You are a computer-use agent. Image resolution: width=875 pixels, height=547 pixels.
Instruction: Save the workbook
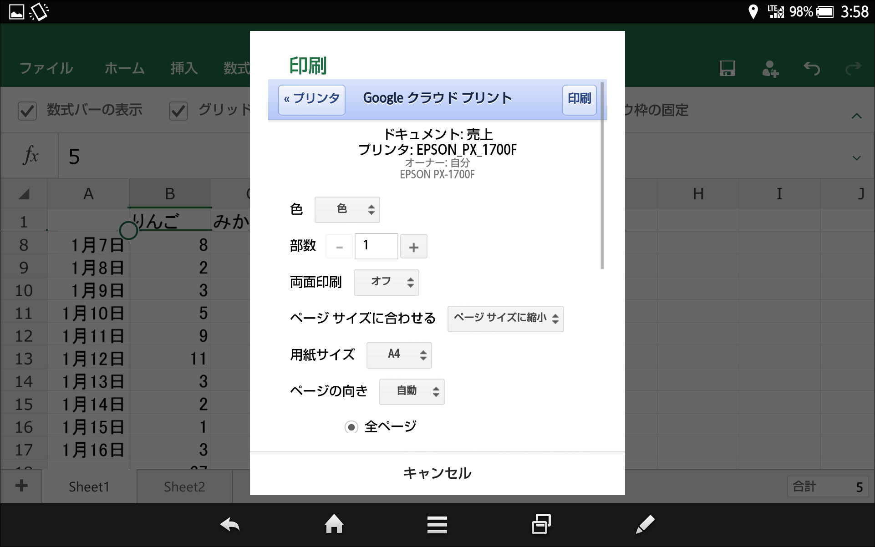point(727,68)
